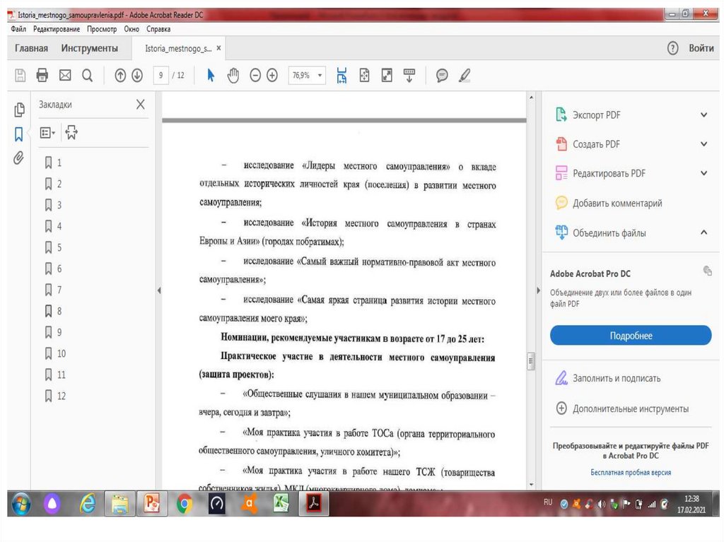Click the Send file by email icon

tap(65, 75)
